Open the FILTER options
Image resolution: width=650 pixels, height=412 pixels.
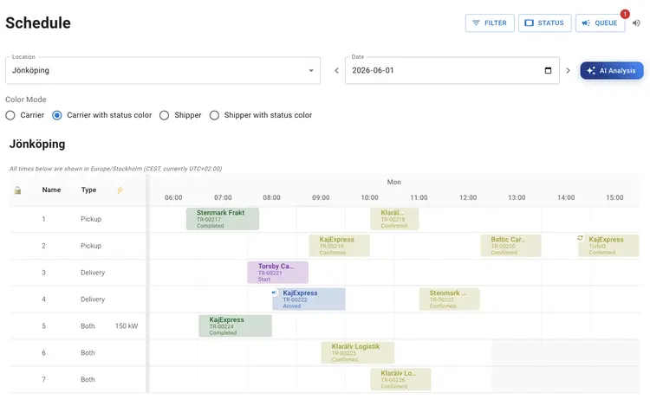click(x=490, y=23)
